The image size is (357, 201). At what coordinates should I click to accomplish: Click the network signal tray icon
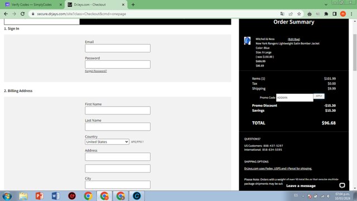pos(322,196)
